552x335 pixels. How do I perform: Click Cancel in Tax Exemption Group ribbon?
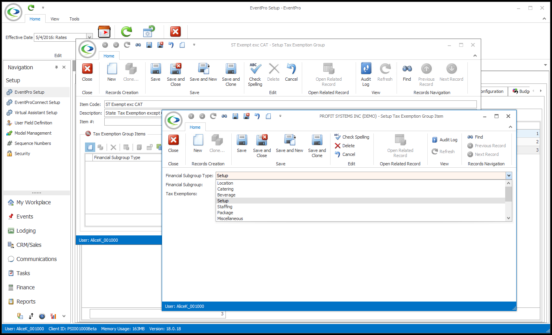click(x=291, y=72)
